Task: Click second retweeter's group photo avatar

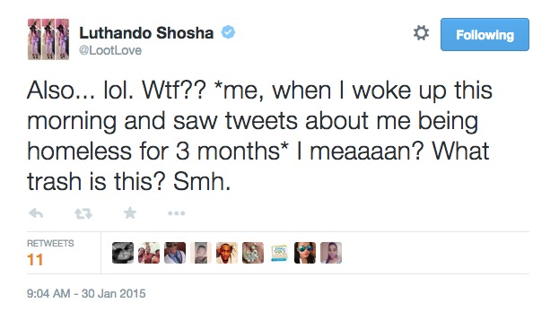Action: [149, 253]
